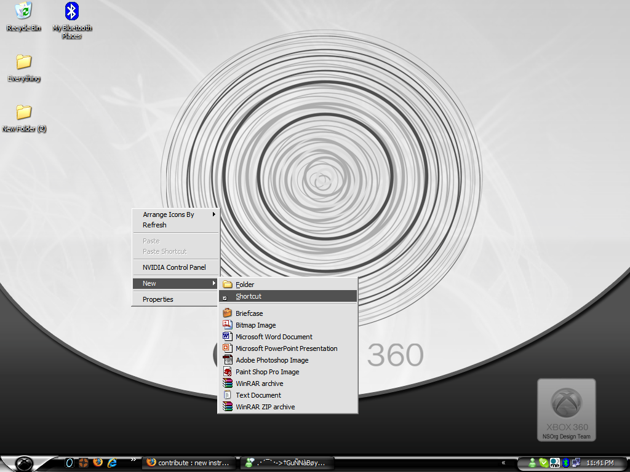
Task: Select the Everything folder on desktop
Action: pyautogui.click(x=24, y=68)
